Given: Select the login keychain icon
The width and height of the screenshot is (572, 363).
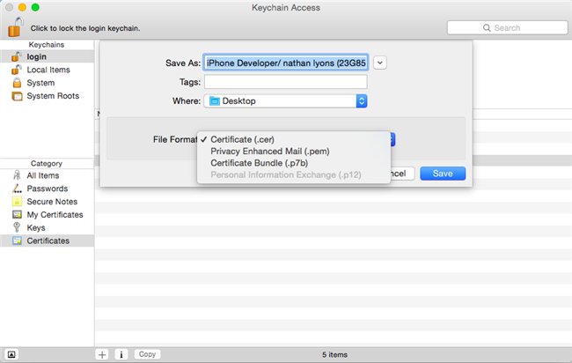Looking at the screenshot, I should [17, 56].
